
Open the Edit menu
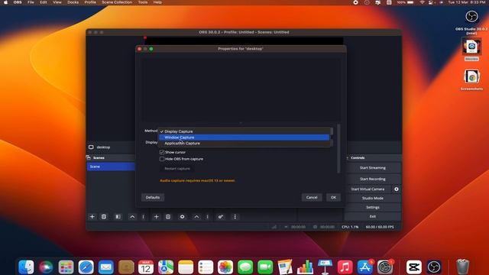(x=44, y=2)
